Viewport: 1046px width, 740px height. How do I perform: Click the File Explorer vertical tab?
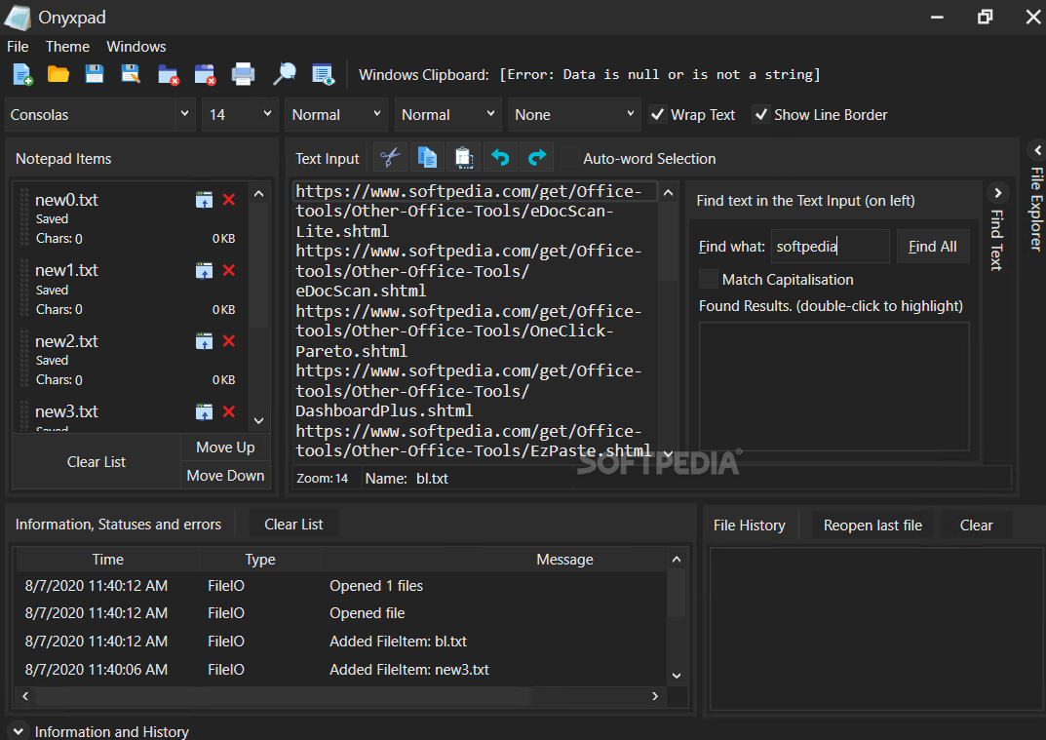pos(1036,209)
